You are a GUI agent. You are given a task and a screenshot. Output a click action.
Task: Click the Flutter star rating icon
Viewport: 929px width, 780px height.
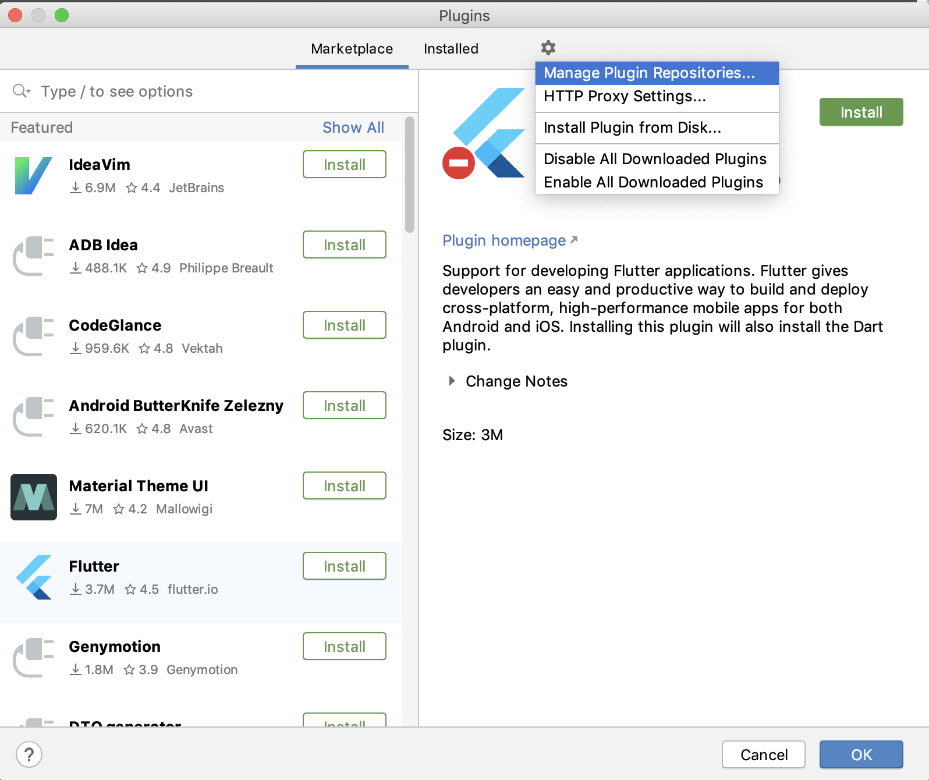(x=130, y=589)
